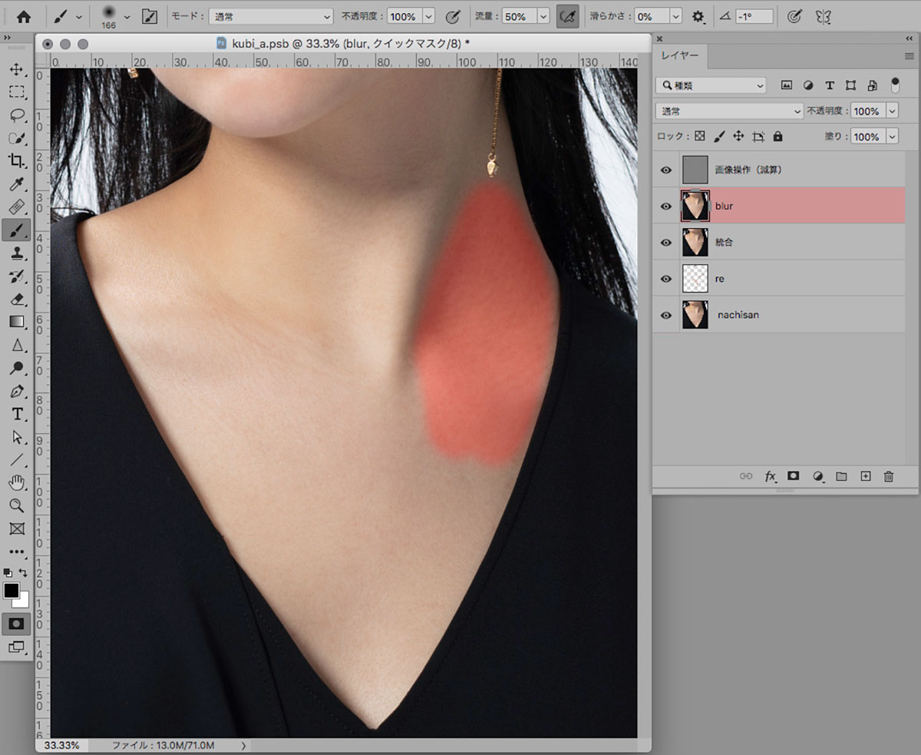Open the brush mode dropdown
921x755 pixels.
[x=271, y=16]
